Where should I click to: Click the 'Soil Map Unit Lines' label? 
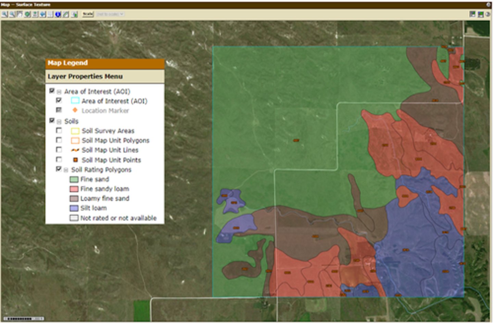(110, 150)
